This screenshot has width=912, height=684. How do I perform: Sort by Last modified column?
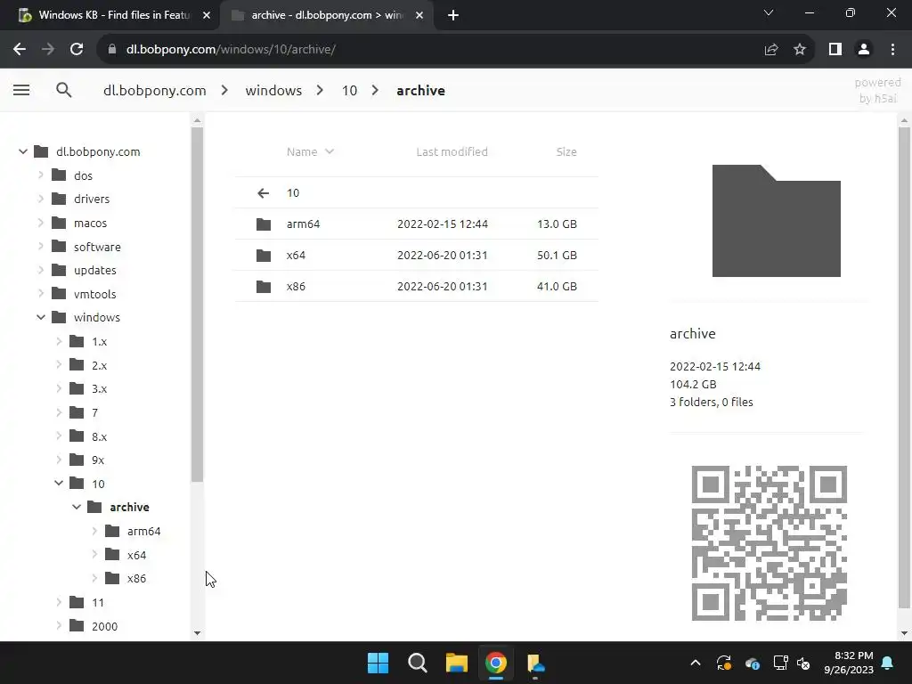click(452, 151)
